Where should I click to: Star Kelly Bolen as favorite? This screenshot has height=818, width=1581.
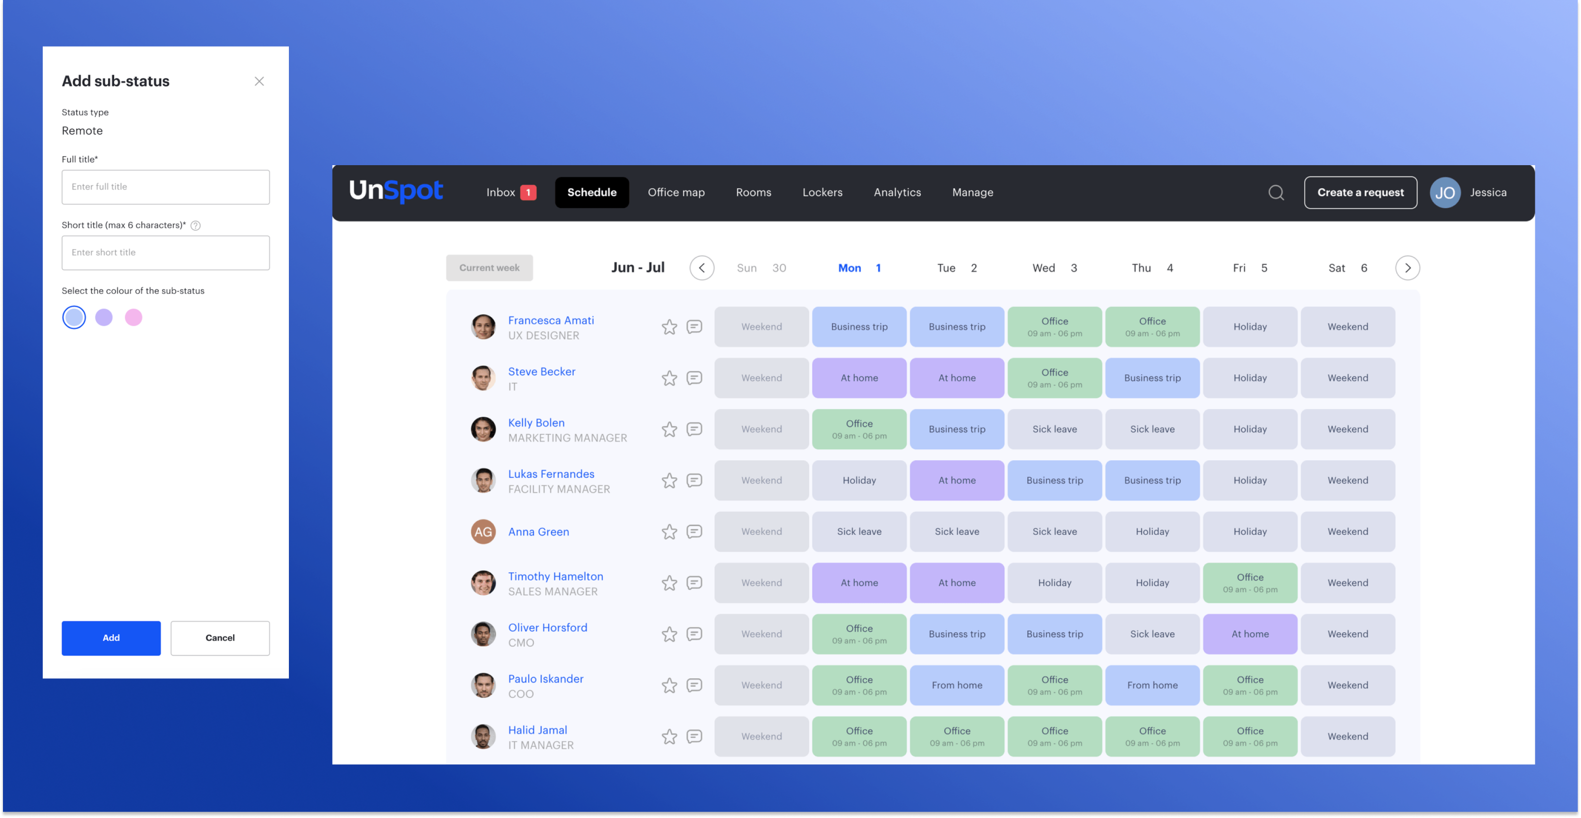[x=669, y=429]
